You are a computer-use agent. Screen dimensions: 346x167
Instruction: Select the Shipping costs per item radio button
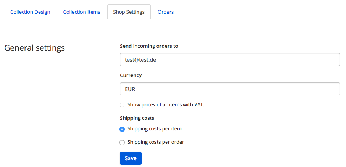click(122, 129)
